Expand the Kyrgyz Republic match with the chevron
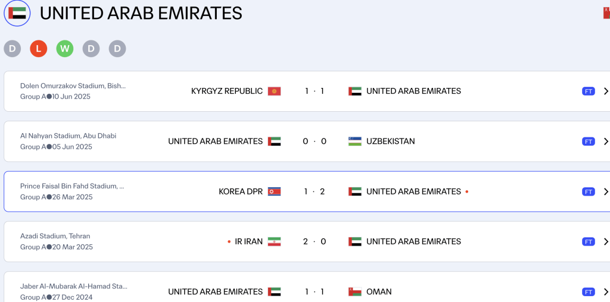 pos(605,91)
